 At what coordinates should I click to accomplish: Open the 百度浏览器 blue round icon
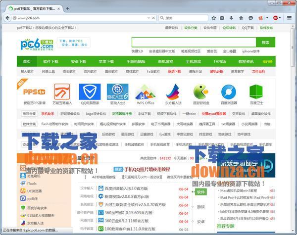coord(229,92)
